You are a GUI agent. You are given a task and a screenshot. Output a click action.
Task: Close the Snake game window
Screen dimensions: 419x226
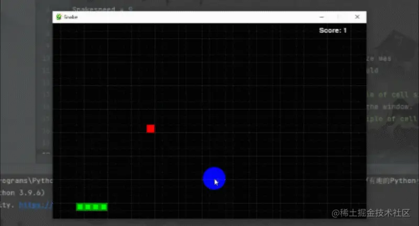point(357,17)
